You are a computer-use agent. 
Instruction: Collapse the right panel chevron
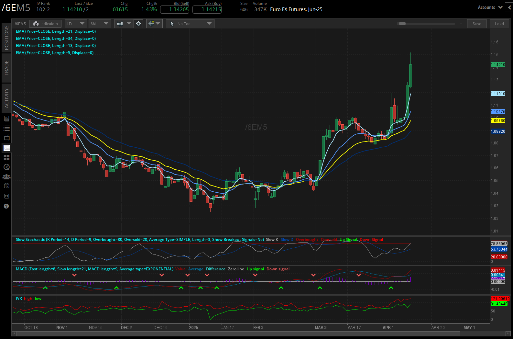509,7
